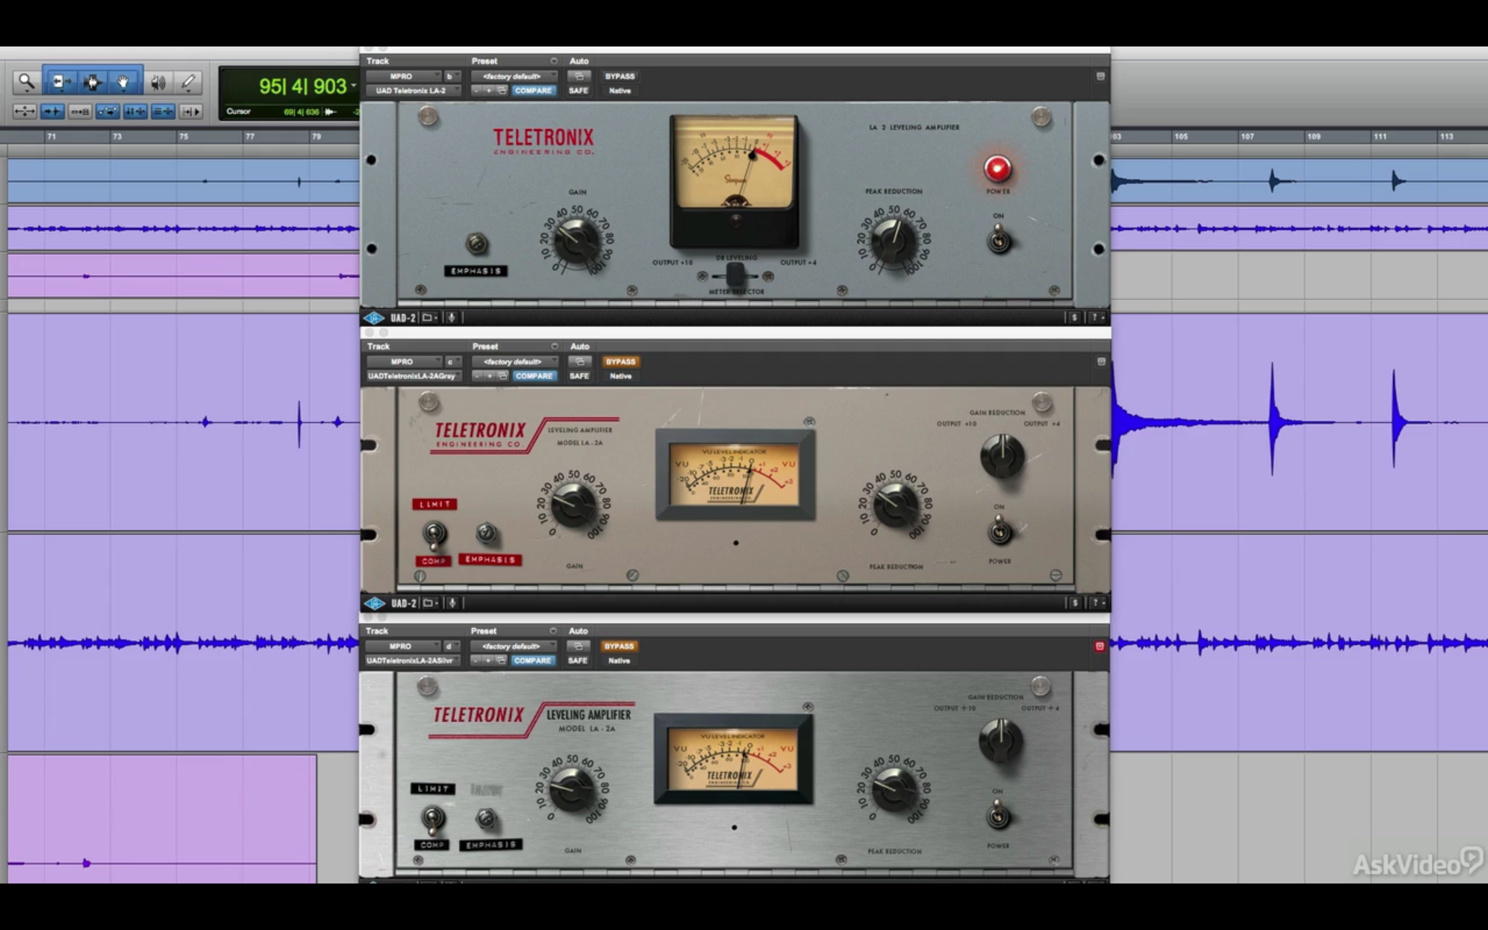
Task: Click COMPARE in the LA-2A Gray window
Action: pos(534,376)
